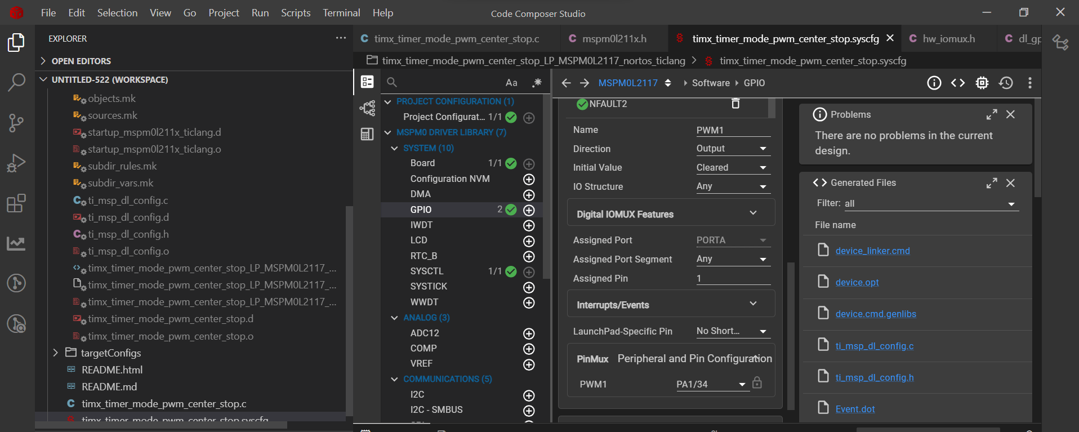The height and width of the screenshot is (432, 1079).
Task: Open the Run and Debug view
Action: [16, 163]
